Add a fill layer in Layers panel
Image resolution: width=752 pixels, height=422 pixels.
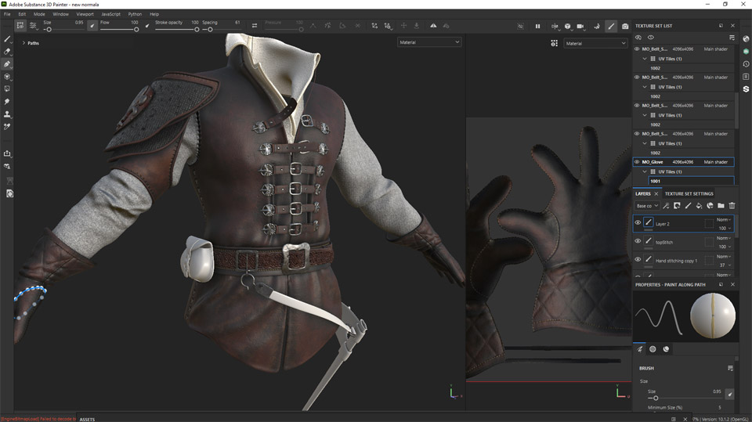699,206
